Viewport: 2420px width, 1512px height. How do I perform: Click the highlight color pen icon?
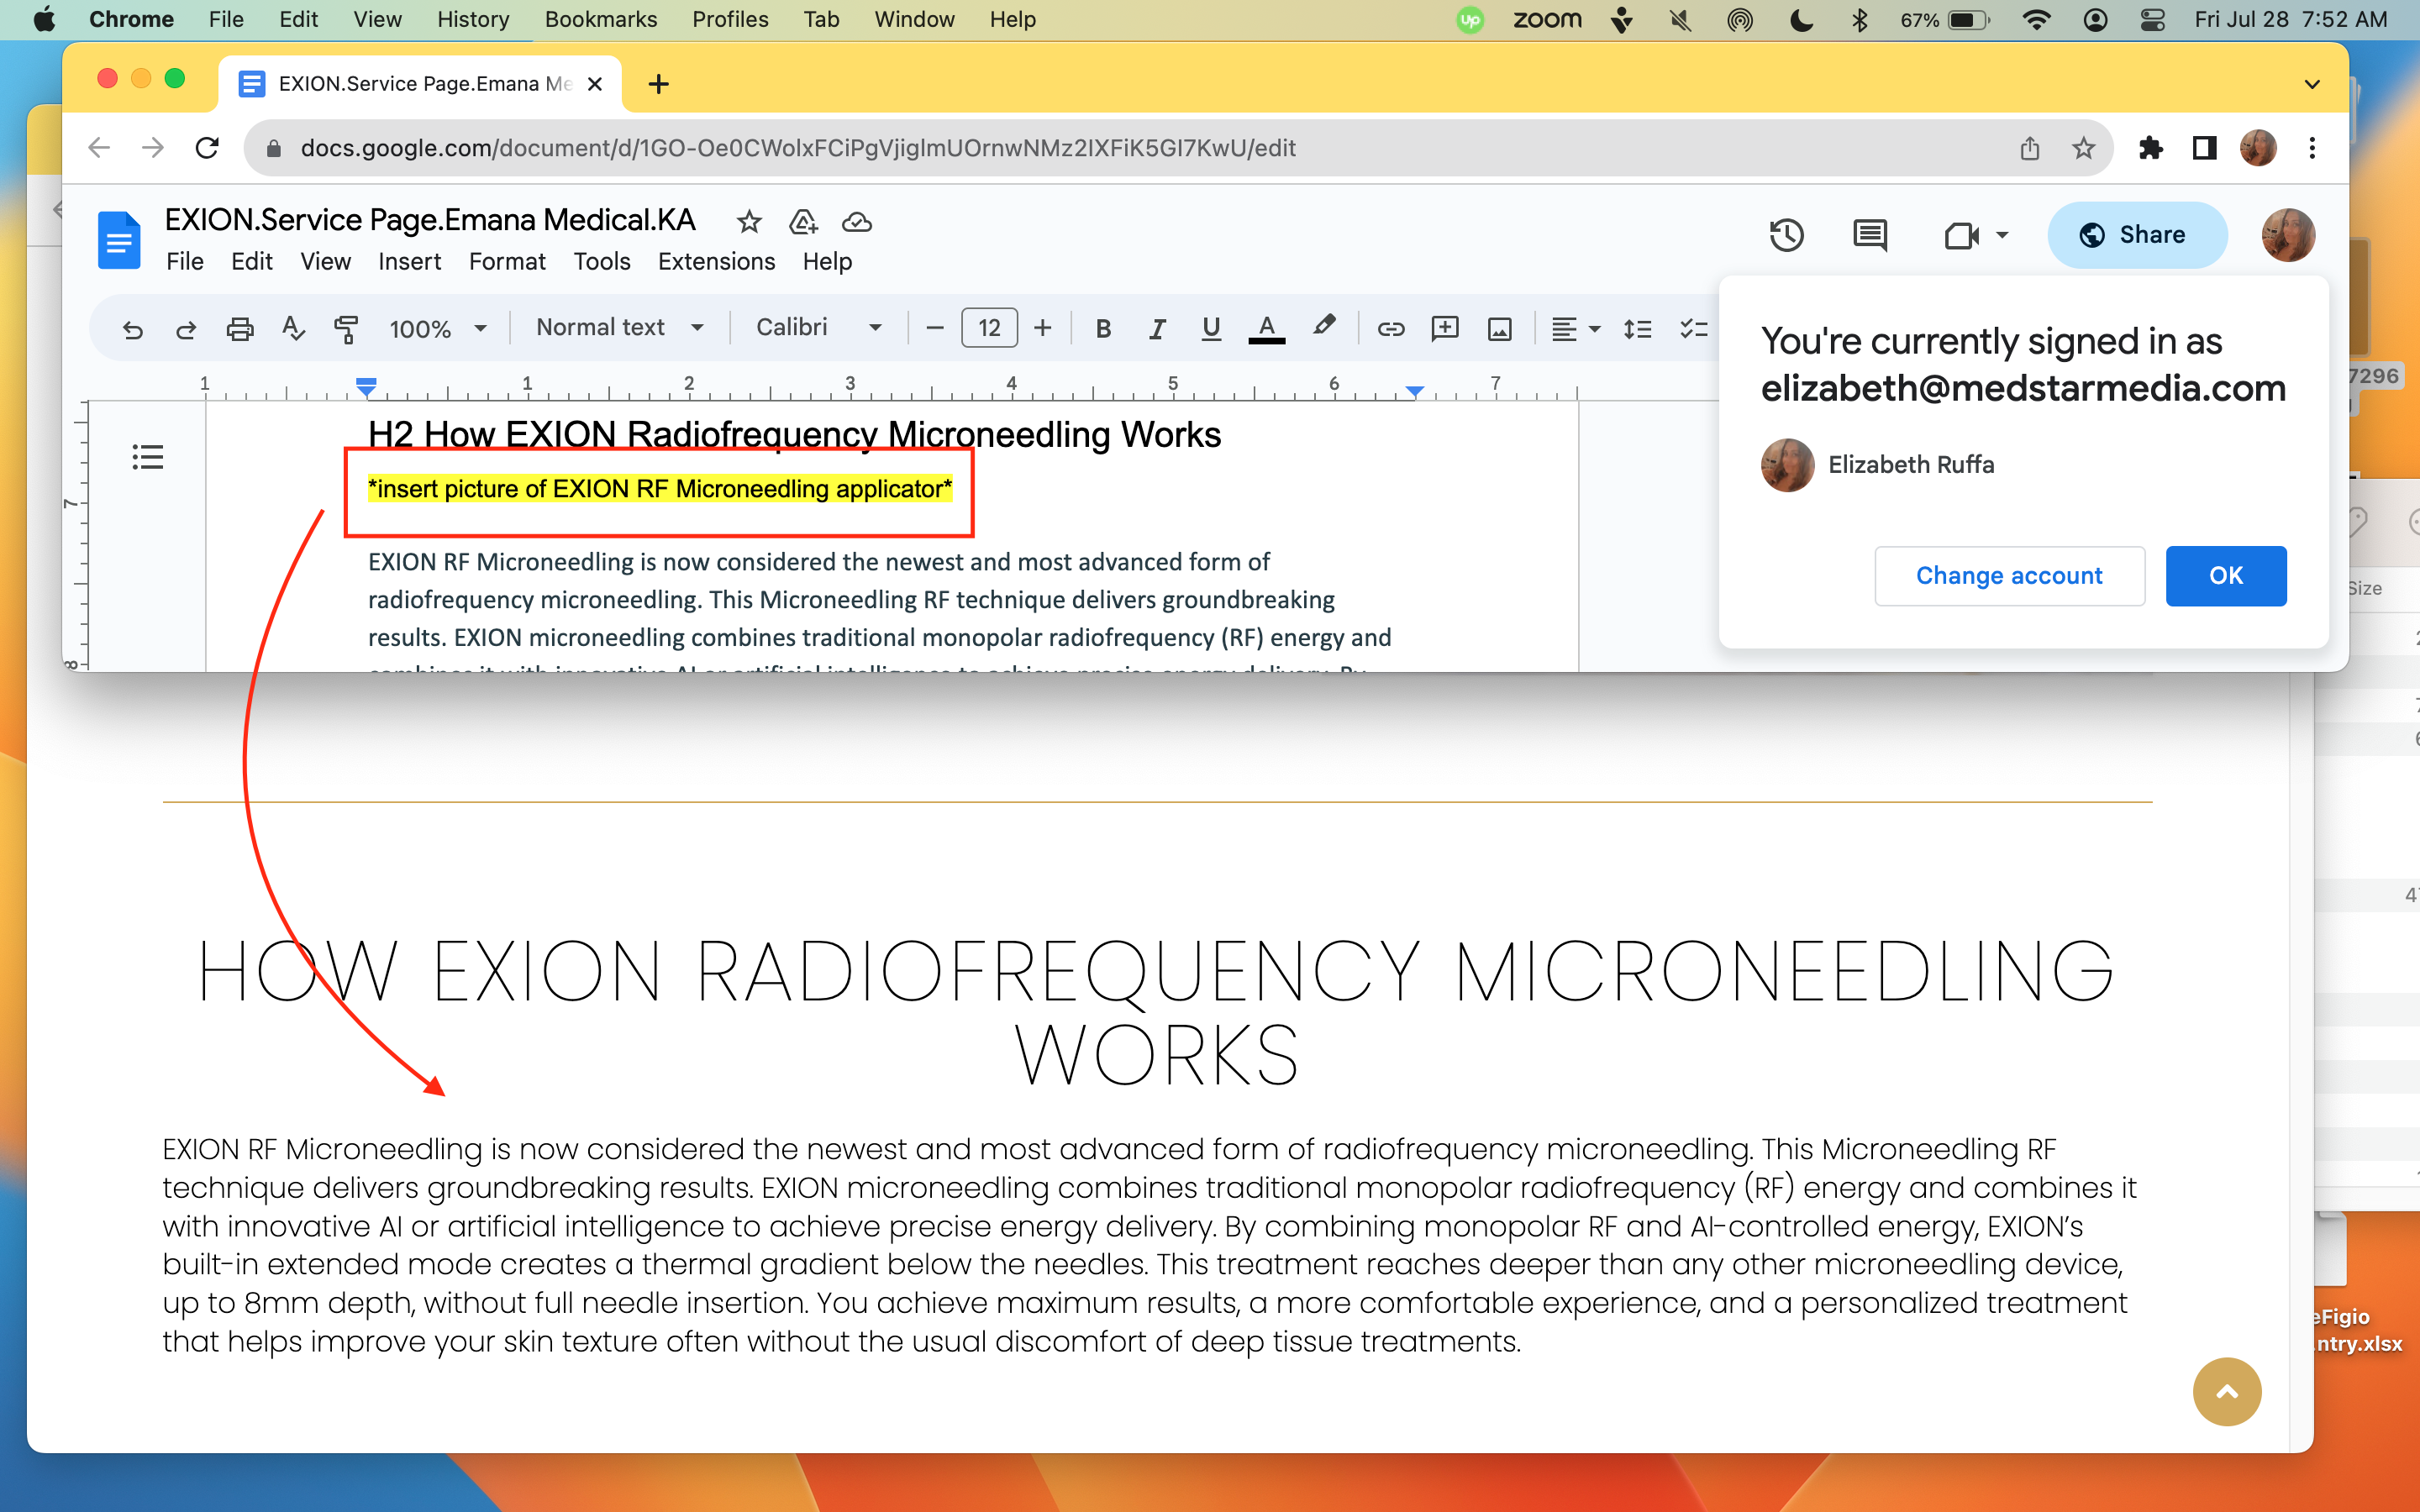[1324, 327]
